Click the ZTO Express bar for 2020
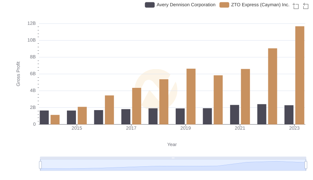313x180 pixels. tap(218, 100)
